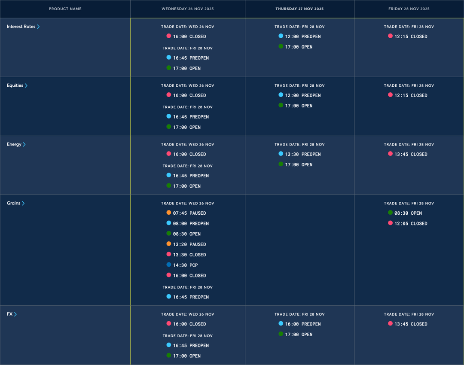Click the red swatch beside 13:30 CLOSED for Grains
Screen dimensions: 464x365
point(169,254)
